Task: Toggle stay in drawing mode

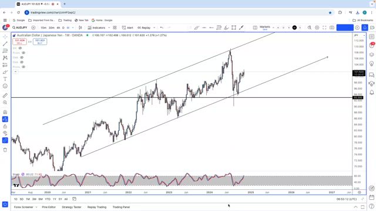Action: point(5,119)
